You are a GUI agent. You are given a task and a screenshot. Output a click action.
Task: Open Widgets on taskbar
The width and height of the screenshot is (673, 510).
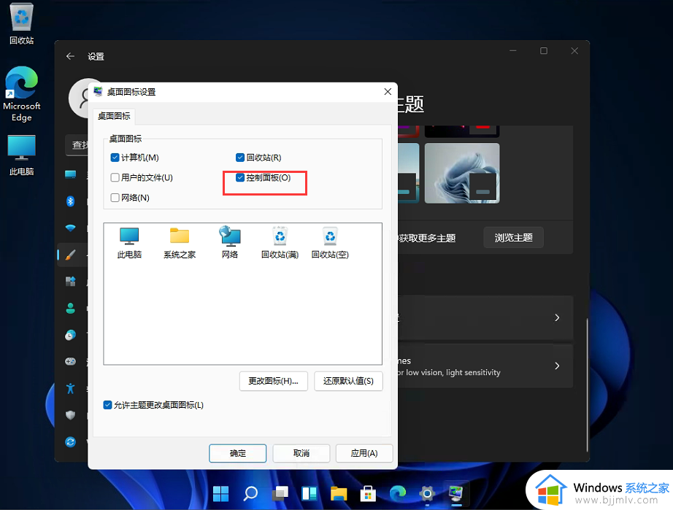click(x=309, y=494)
